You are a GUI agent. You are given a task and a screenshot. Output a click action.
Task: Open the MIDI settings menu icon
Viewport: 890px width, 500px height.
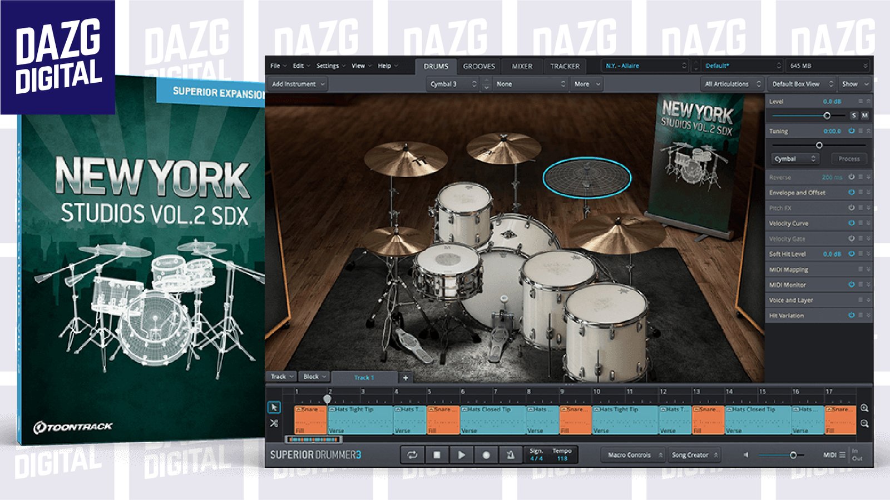[x=842, y=455]
